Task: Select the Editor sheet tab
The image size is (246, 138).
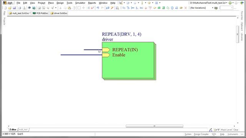Action: 13,130
